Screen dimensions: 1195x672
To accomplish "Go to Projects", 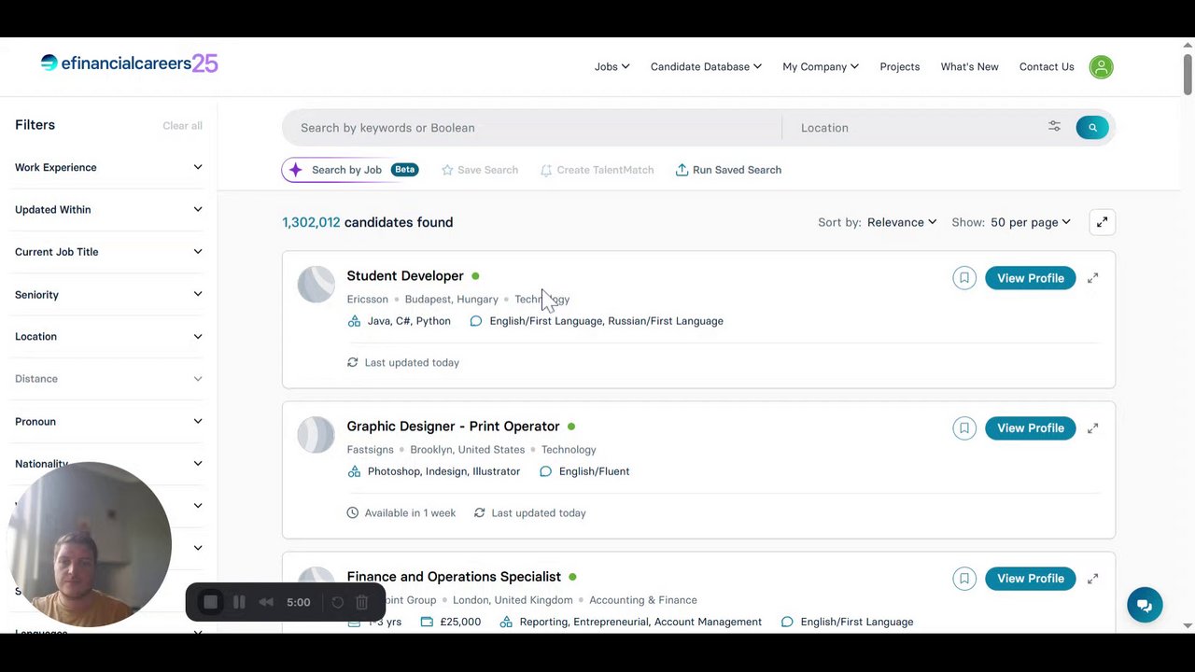I will pos(899,67).
